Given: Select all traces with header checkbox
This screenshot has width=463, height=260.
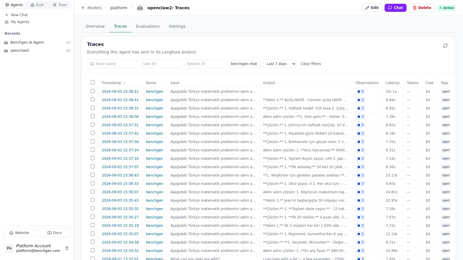Looking at the screenshot, I should (x=93, y=82).
